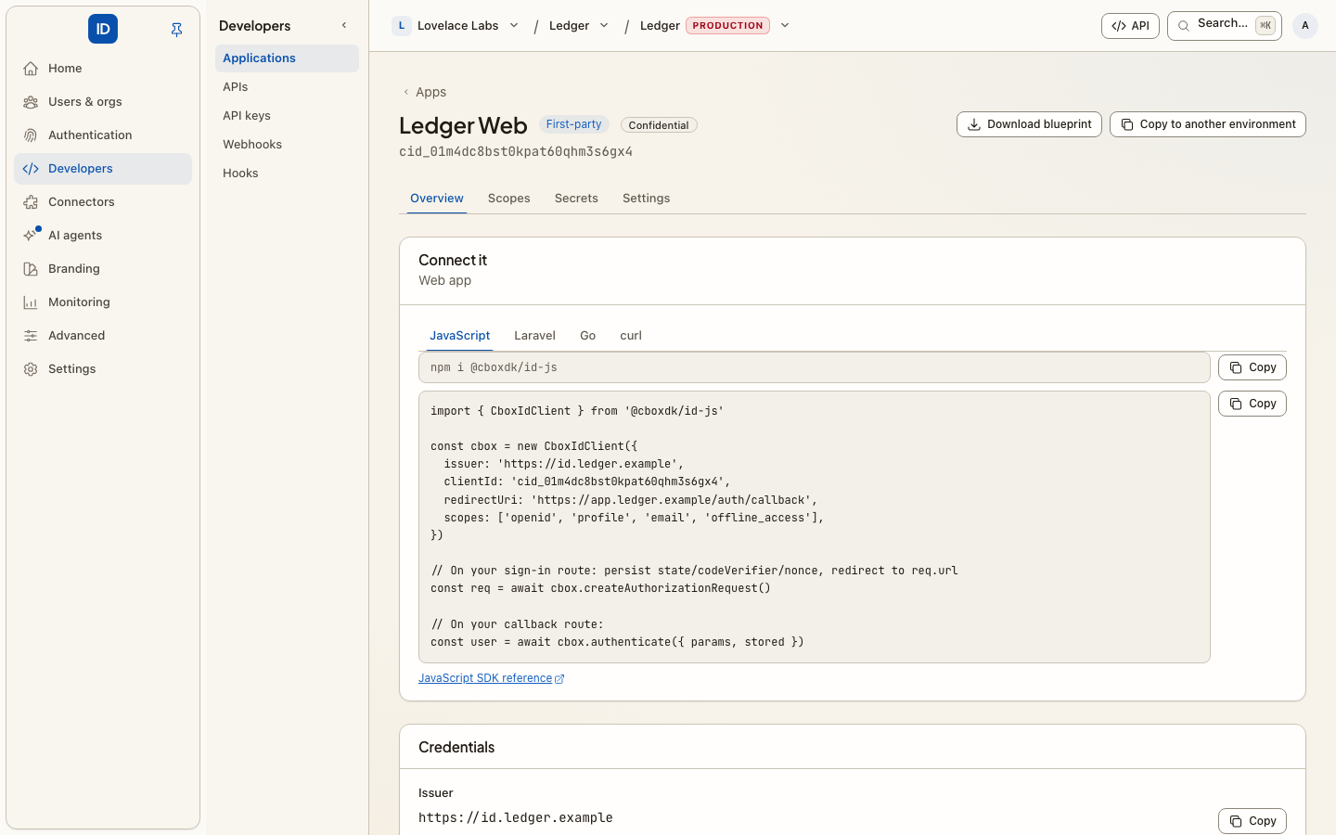Select Developers in the main sidebar
Image resolution: width=1336 pixels, height=835 pixels.
103,169
